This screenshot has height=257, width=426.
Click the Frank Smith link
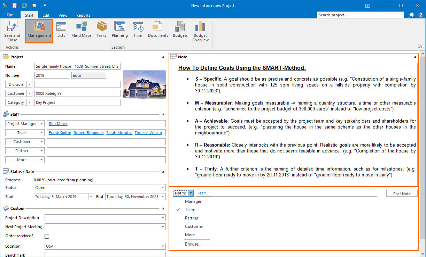[x=60, y=133]
